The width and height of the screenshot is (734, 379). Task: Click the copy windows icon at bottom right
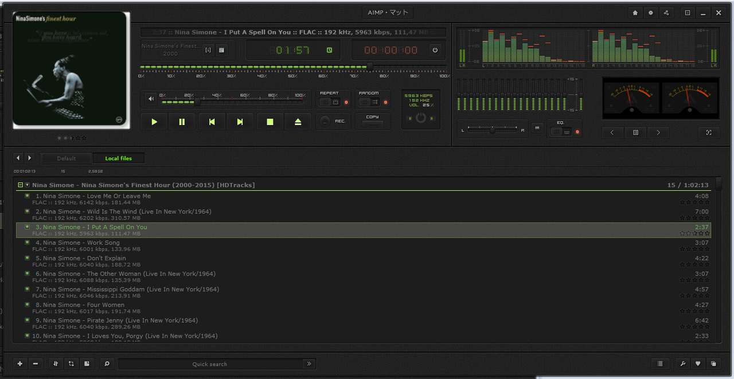pyautogui.click(x=713, y=364)
